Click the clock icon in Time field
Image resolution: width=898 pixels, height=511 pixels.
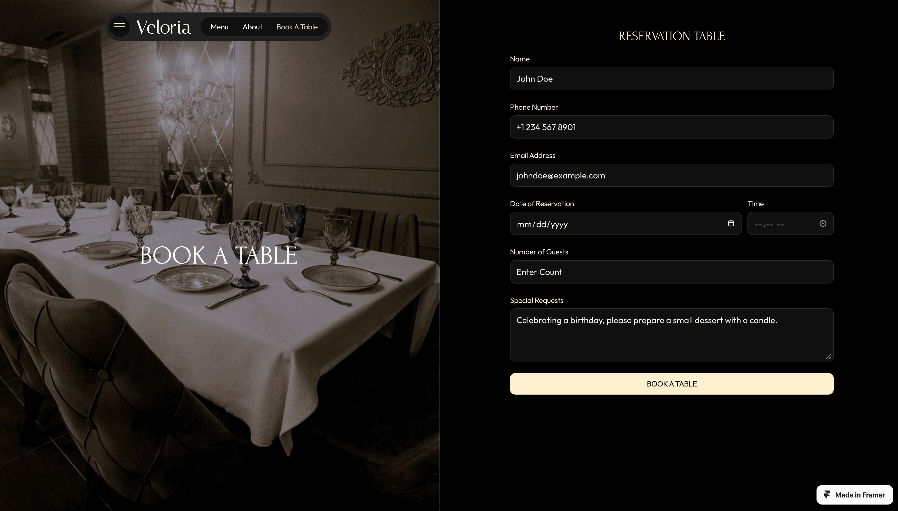click(x=823, y=224)
